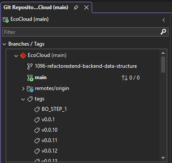Click the sync arrows icon on main row
Viewport: 172px width, 163px height.
[125, 78]
